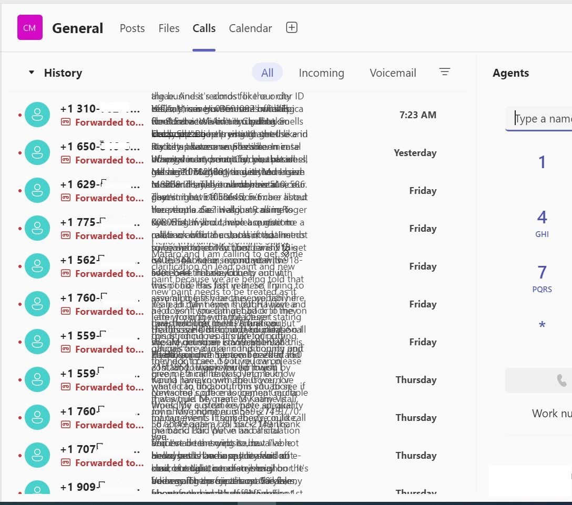Click the avatar of the +1 562 caller
The image size is (572, 505).
(x=37, y=266)
